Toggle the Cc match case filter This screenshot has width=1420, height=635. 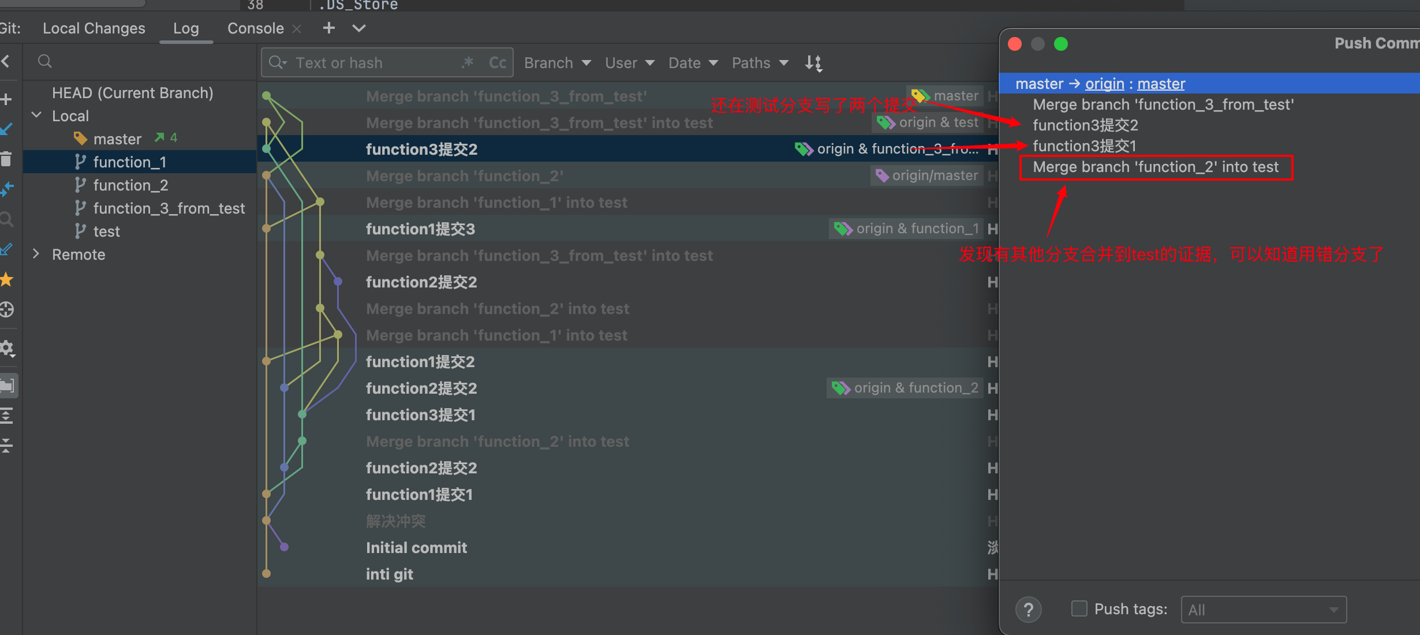tap(497, 63)
